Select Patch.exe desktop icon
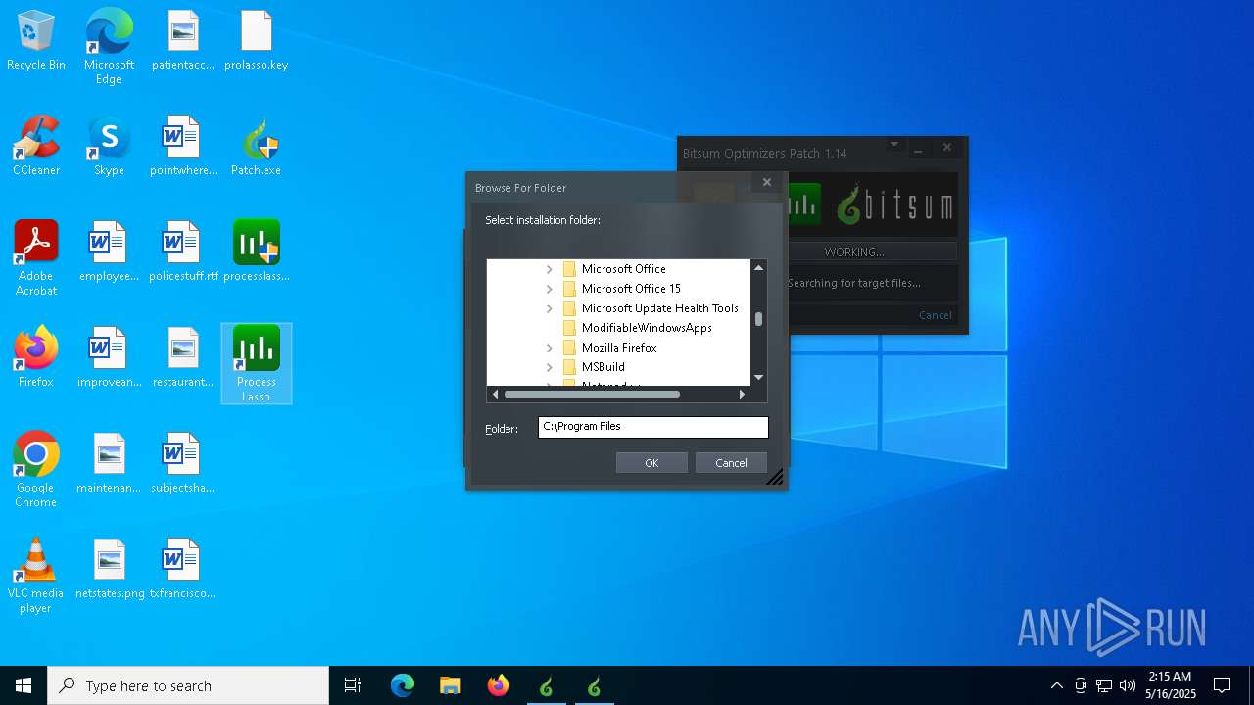Screen dimensions: 1254x705 tap(256, 147)
